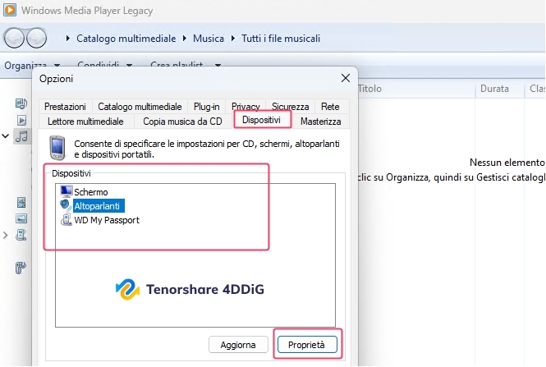546x367 pixels.
Task: Switch to the Prestazioni tab
Action: tap(65, 107)
